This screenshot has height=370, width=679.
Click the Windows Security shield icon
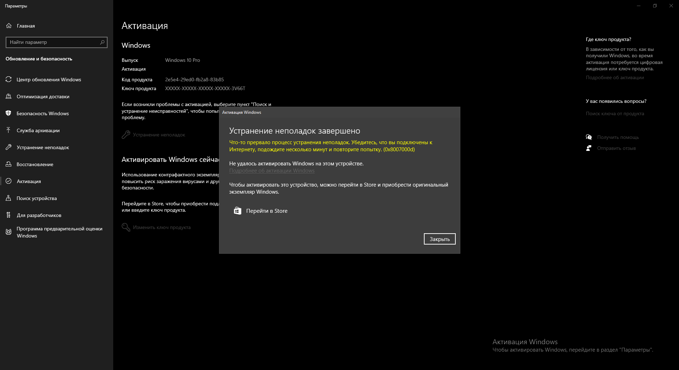[8, 113]
